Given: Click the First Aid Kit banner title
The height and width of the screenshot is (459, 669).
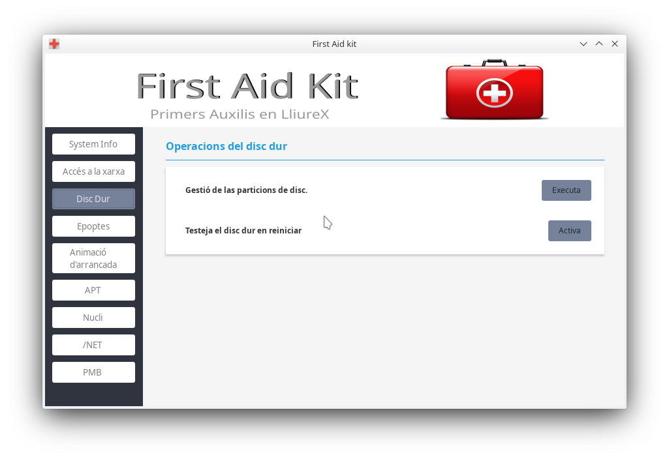Looking at the screenshot, I should (247, 87).
